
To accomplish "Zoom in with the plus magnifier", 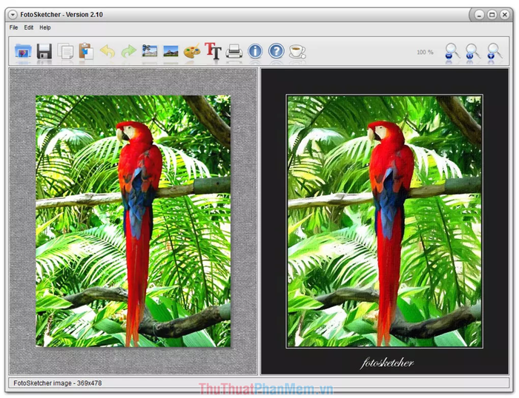I will tap(494, 51).
